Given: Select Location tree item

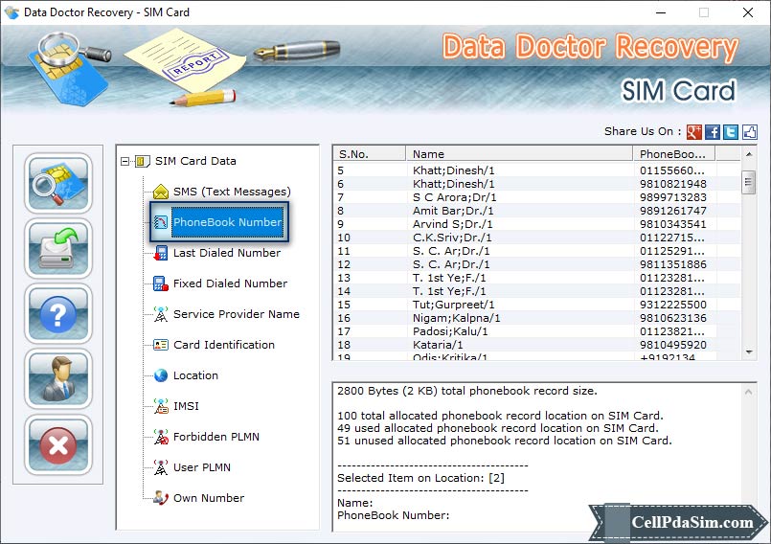Looking at the screenshot, I should [x=195, y=375].
